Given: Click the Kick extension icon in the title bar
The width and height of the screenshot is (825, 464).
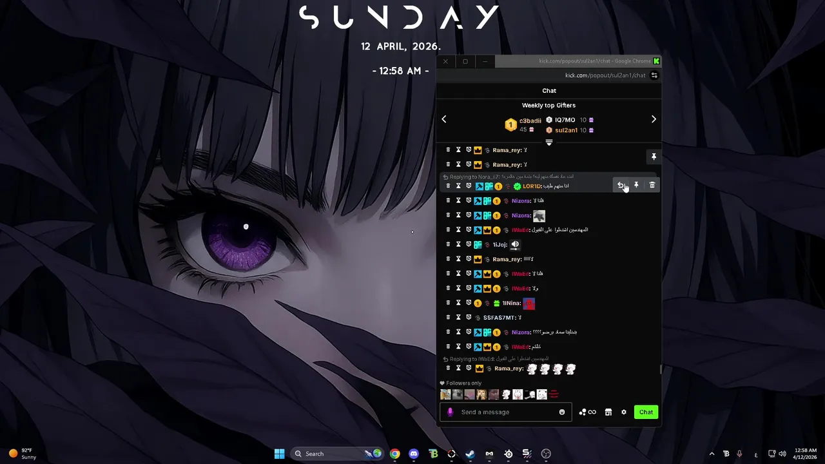Looking at the screenshot, I should click(656, 61).
